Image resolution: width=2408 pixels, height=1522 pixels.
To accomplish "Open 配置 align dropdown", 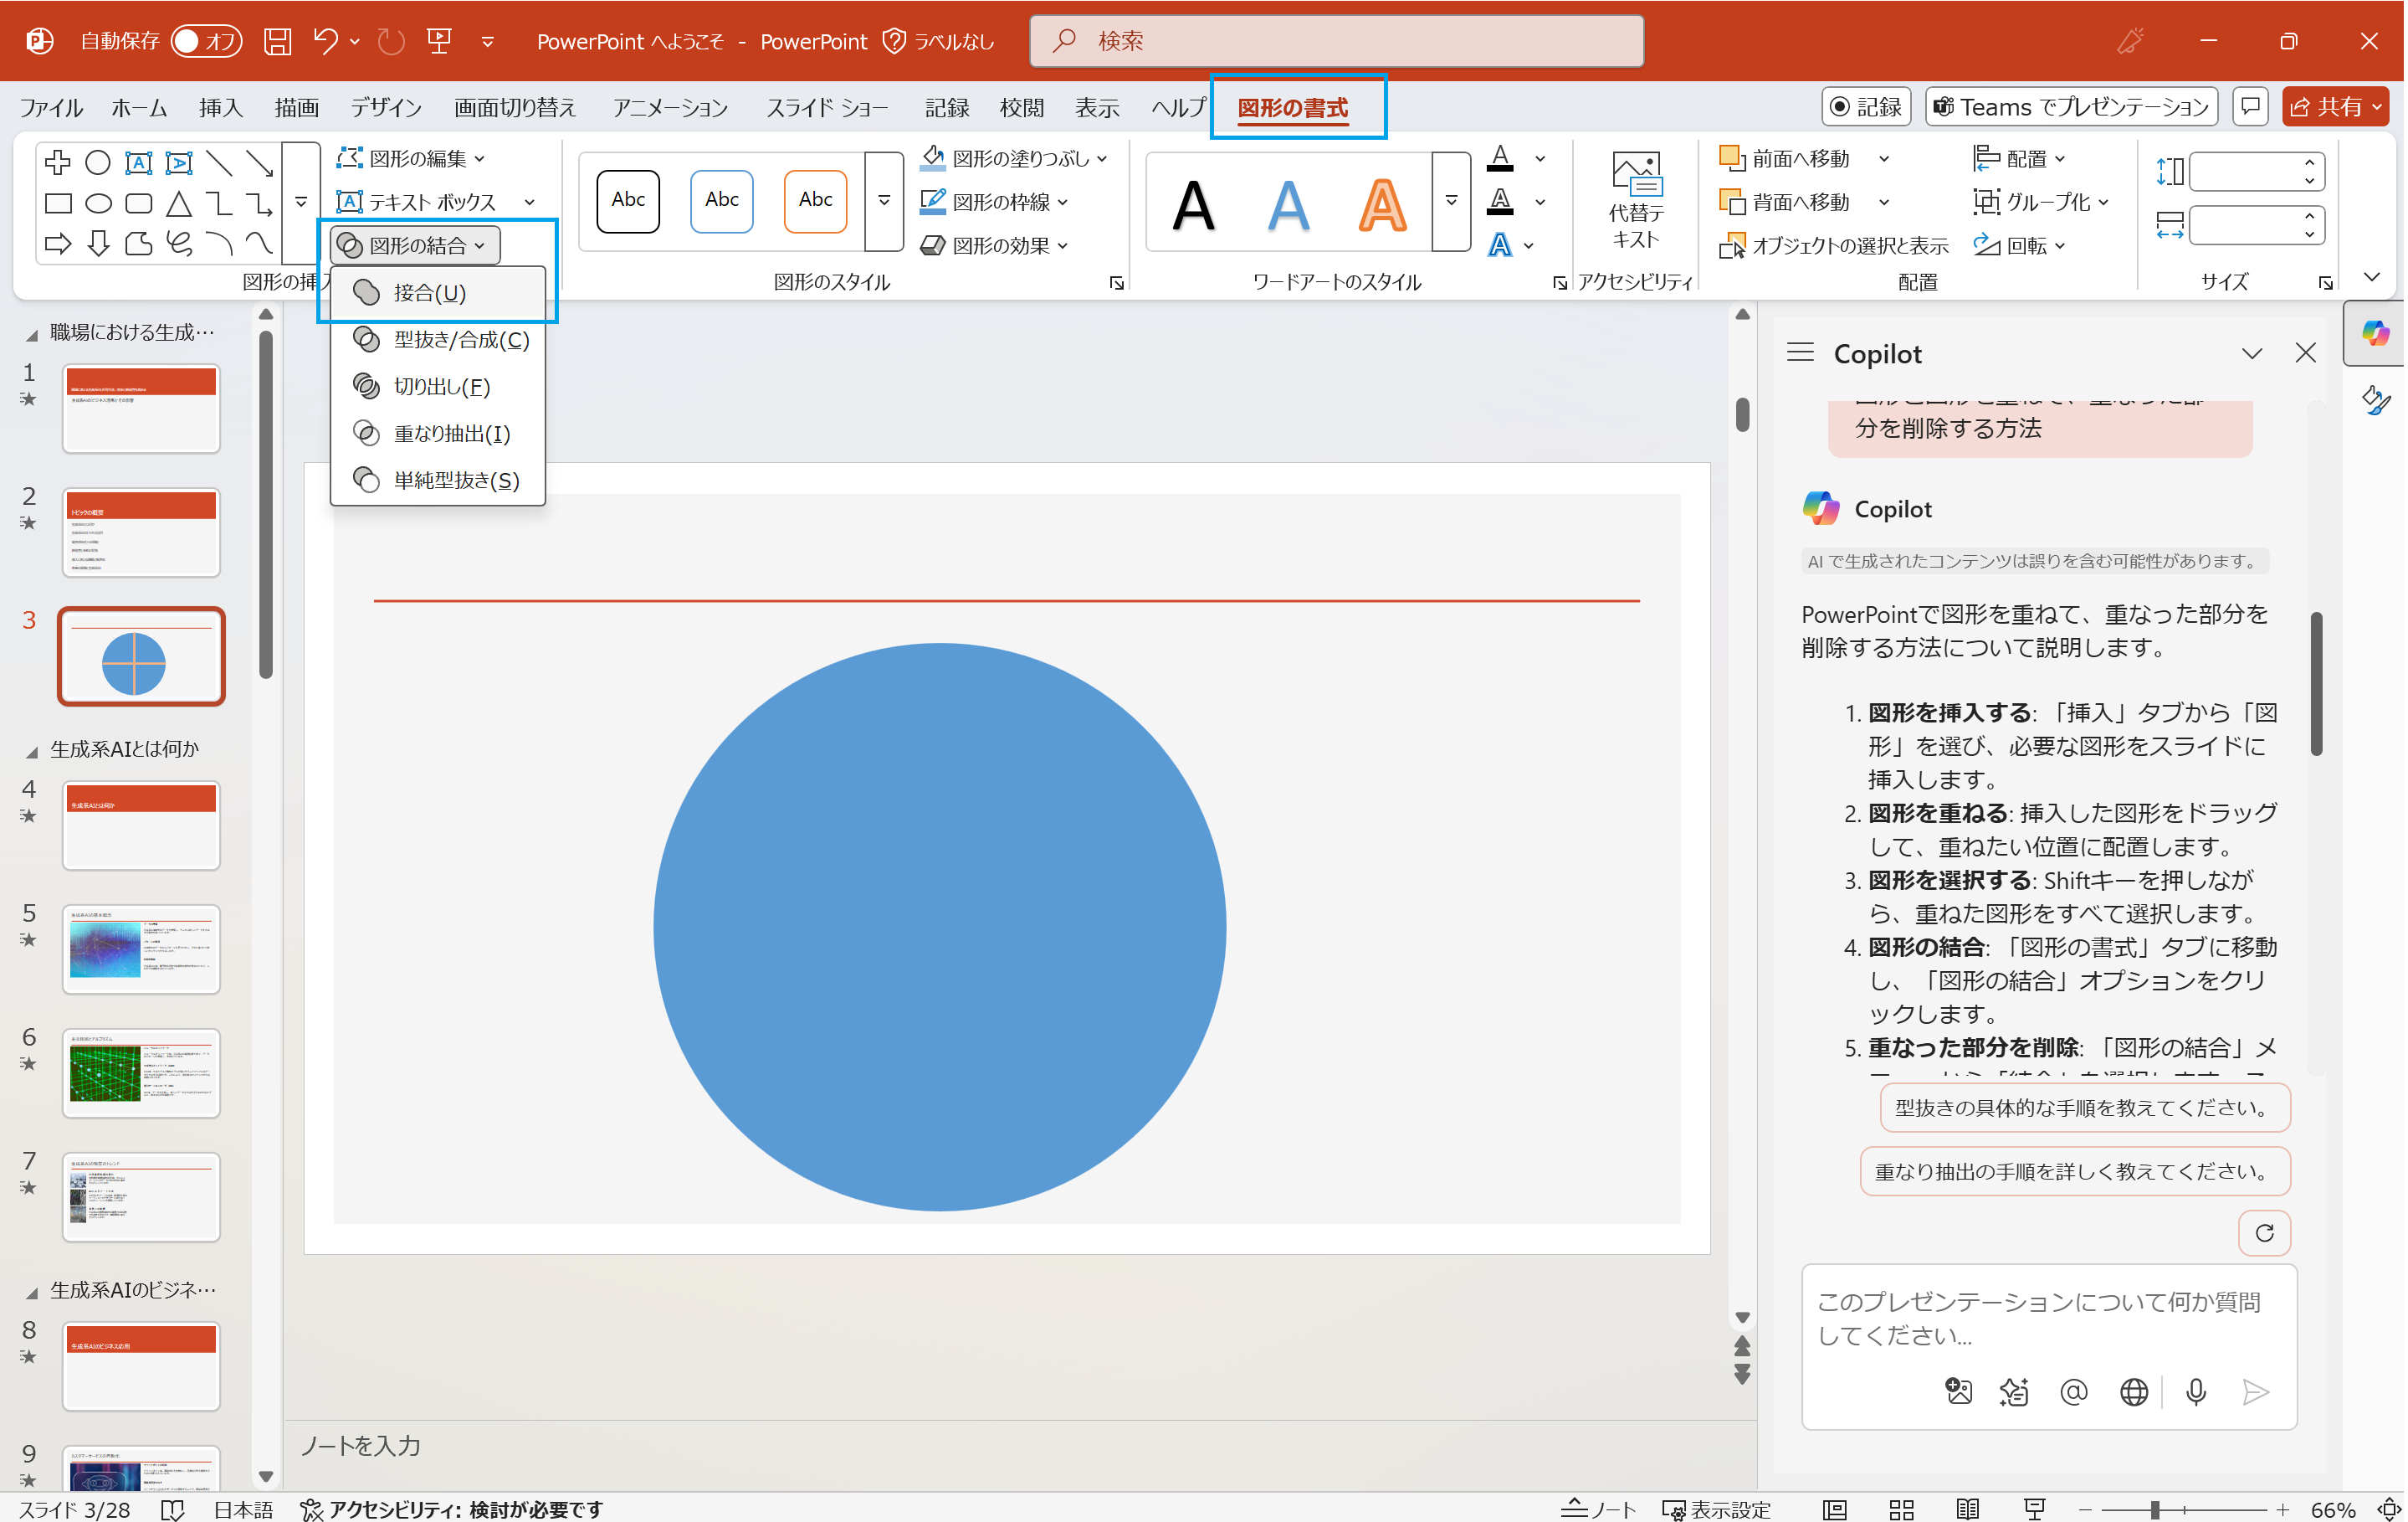I will tap(2019, 158).
